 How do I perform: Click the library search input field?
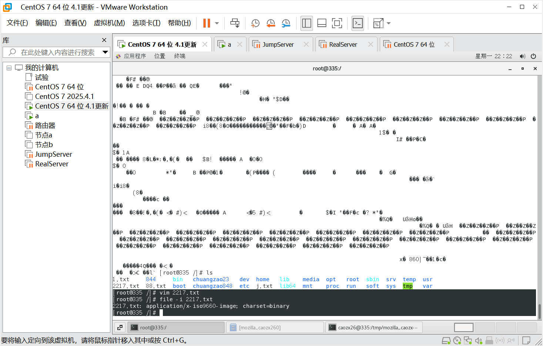click(x=56, y=52)
